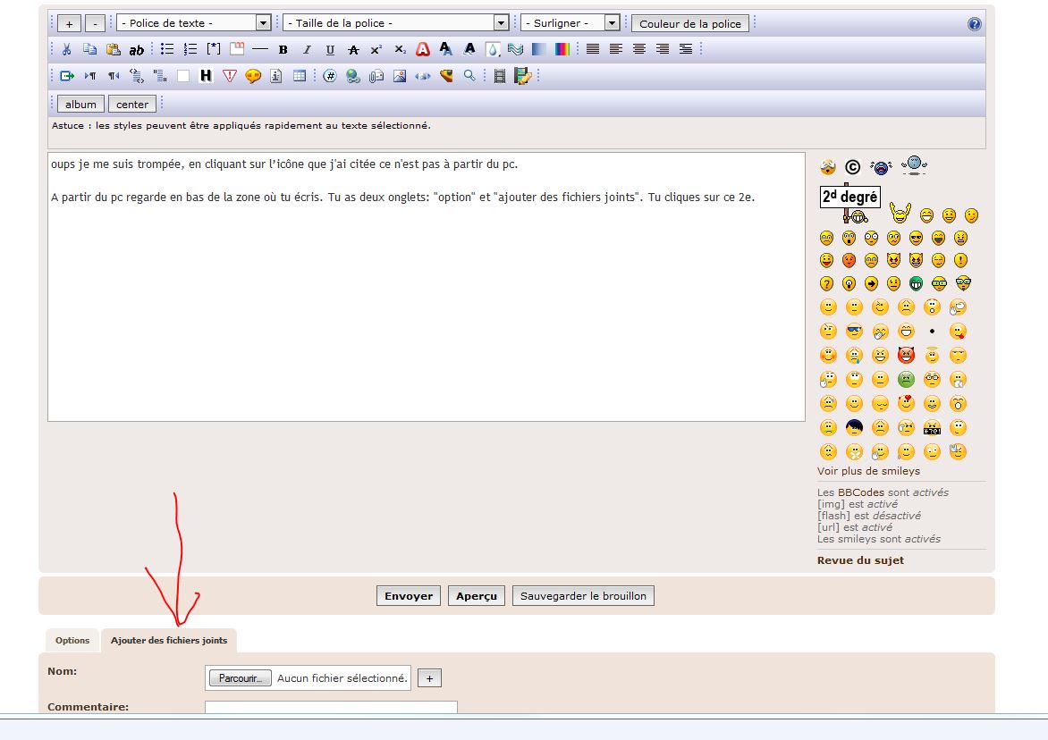Screen dimensions: 1048x740
Task: Click Couleur de la police button
Action: [689, 23]
